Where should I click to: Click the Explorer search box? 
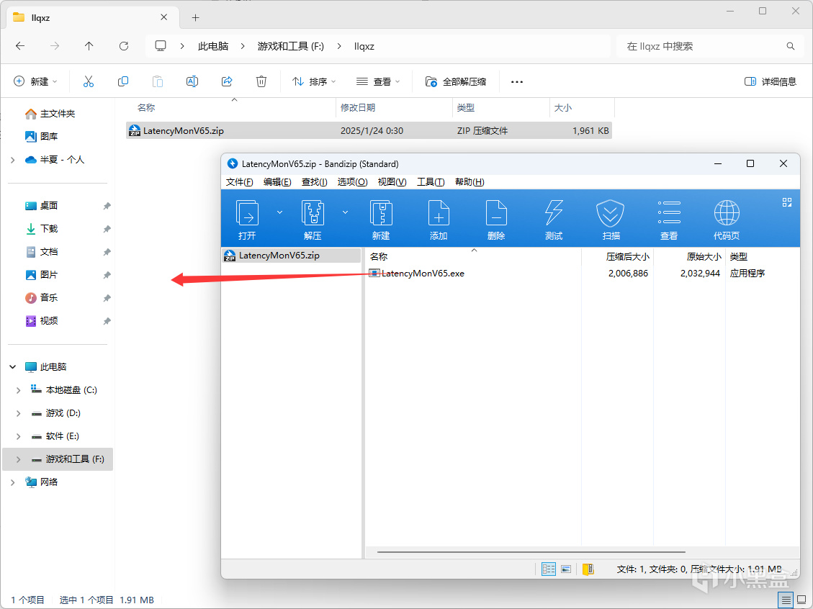click(709, 46)
